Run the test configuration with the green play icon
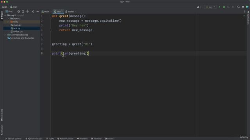This screenshot has height=140, width=250. coord(220,7)
